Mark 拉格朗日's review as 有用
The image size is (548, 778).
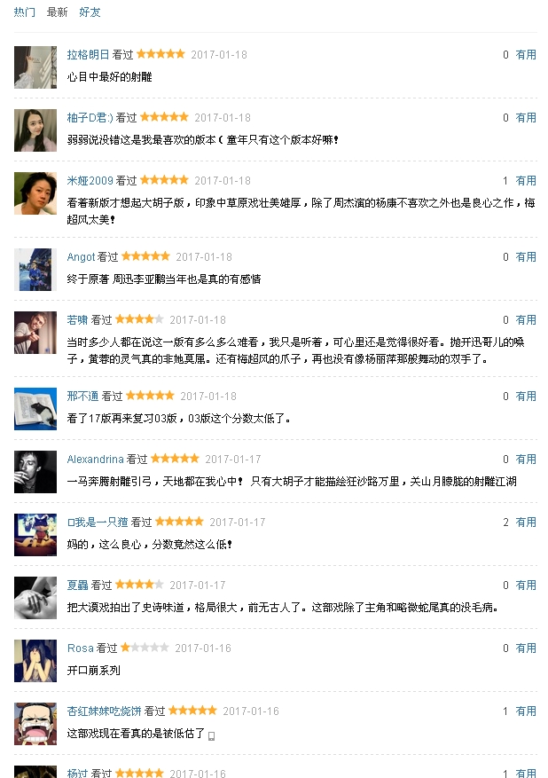click(x=526, y=55)
